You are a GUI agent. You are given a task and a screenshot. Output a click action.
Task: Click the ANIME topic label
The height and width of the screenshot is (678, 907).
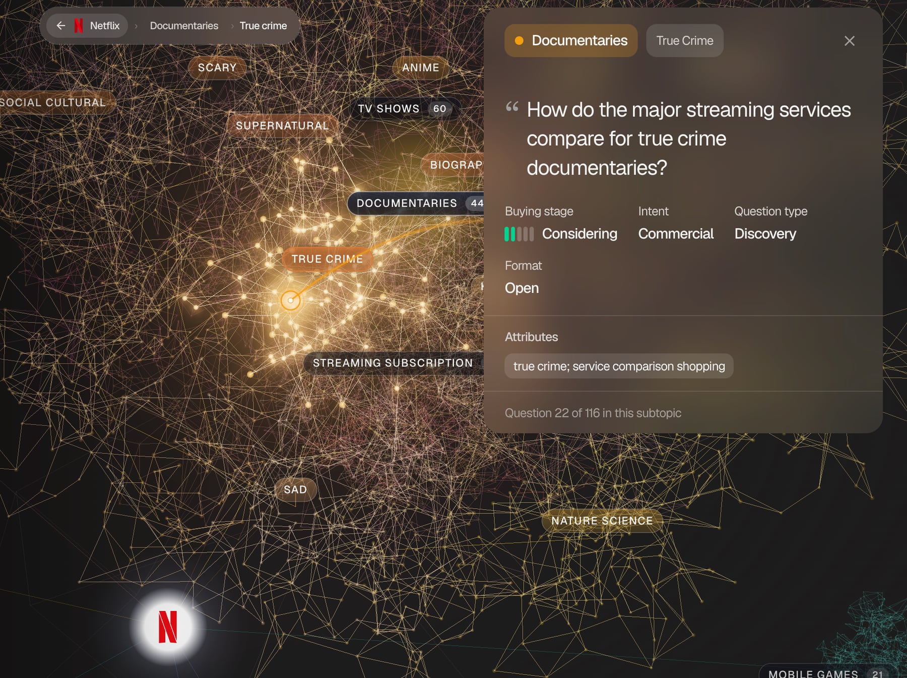[421, 68]
